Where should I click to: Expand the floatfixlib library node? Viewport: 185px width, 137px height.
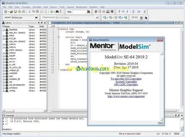(4, 30)
